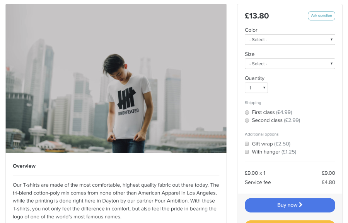Tick the With hanger checkbox
This screenshot has height=223, width=348.
(247, 152)
